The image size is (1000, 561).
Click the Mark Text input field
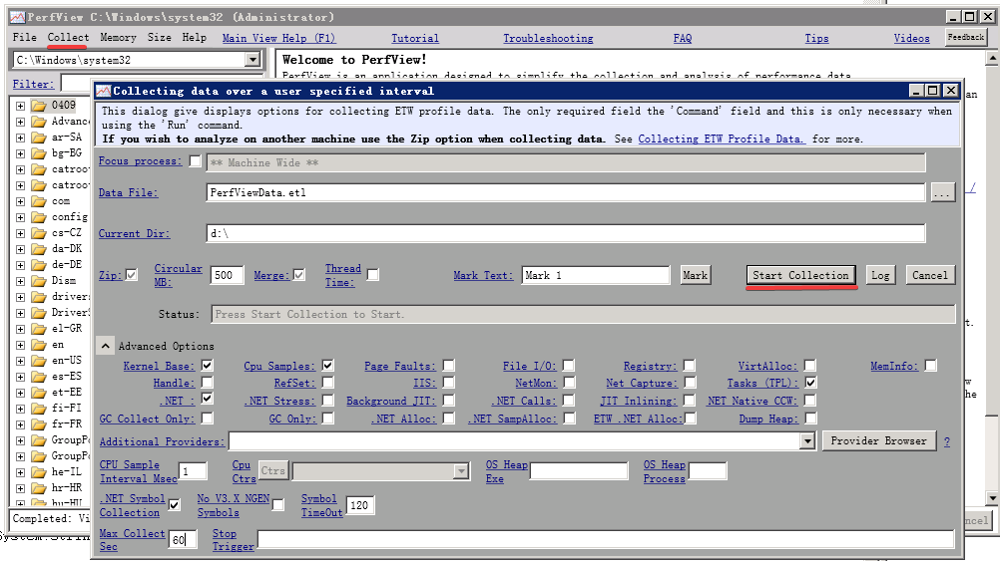coord(596,275)
